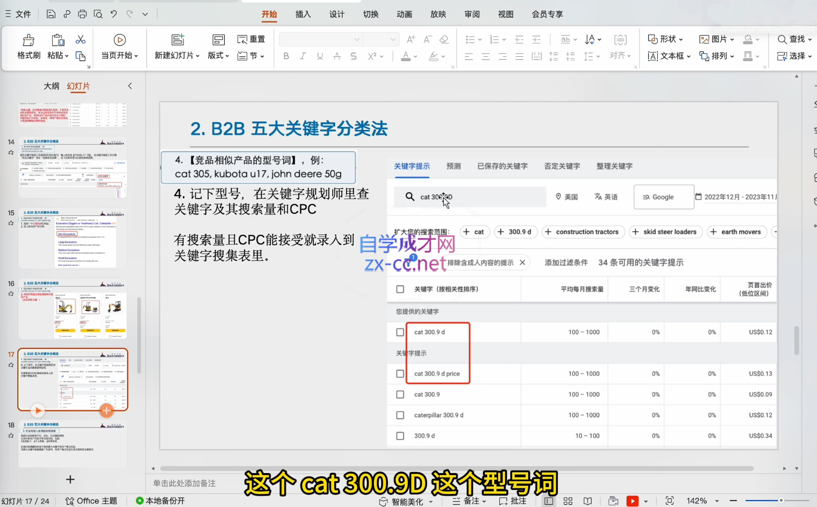Click the Reset (重置) button
817x507 pixels.
point(251,39)
